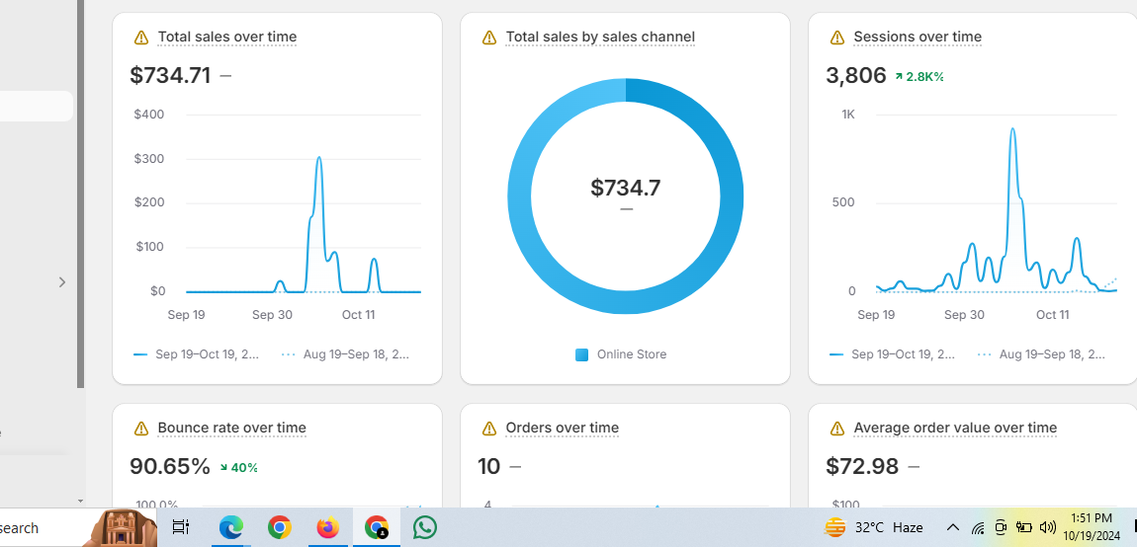Click the weather widget showing 32°C Haze
Image resolution: width=1137 pixels, height=547 pixels.
875,527
